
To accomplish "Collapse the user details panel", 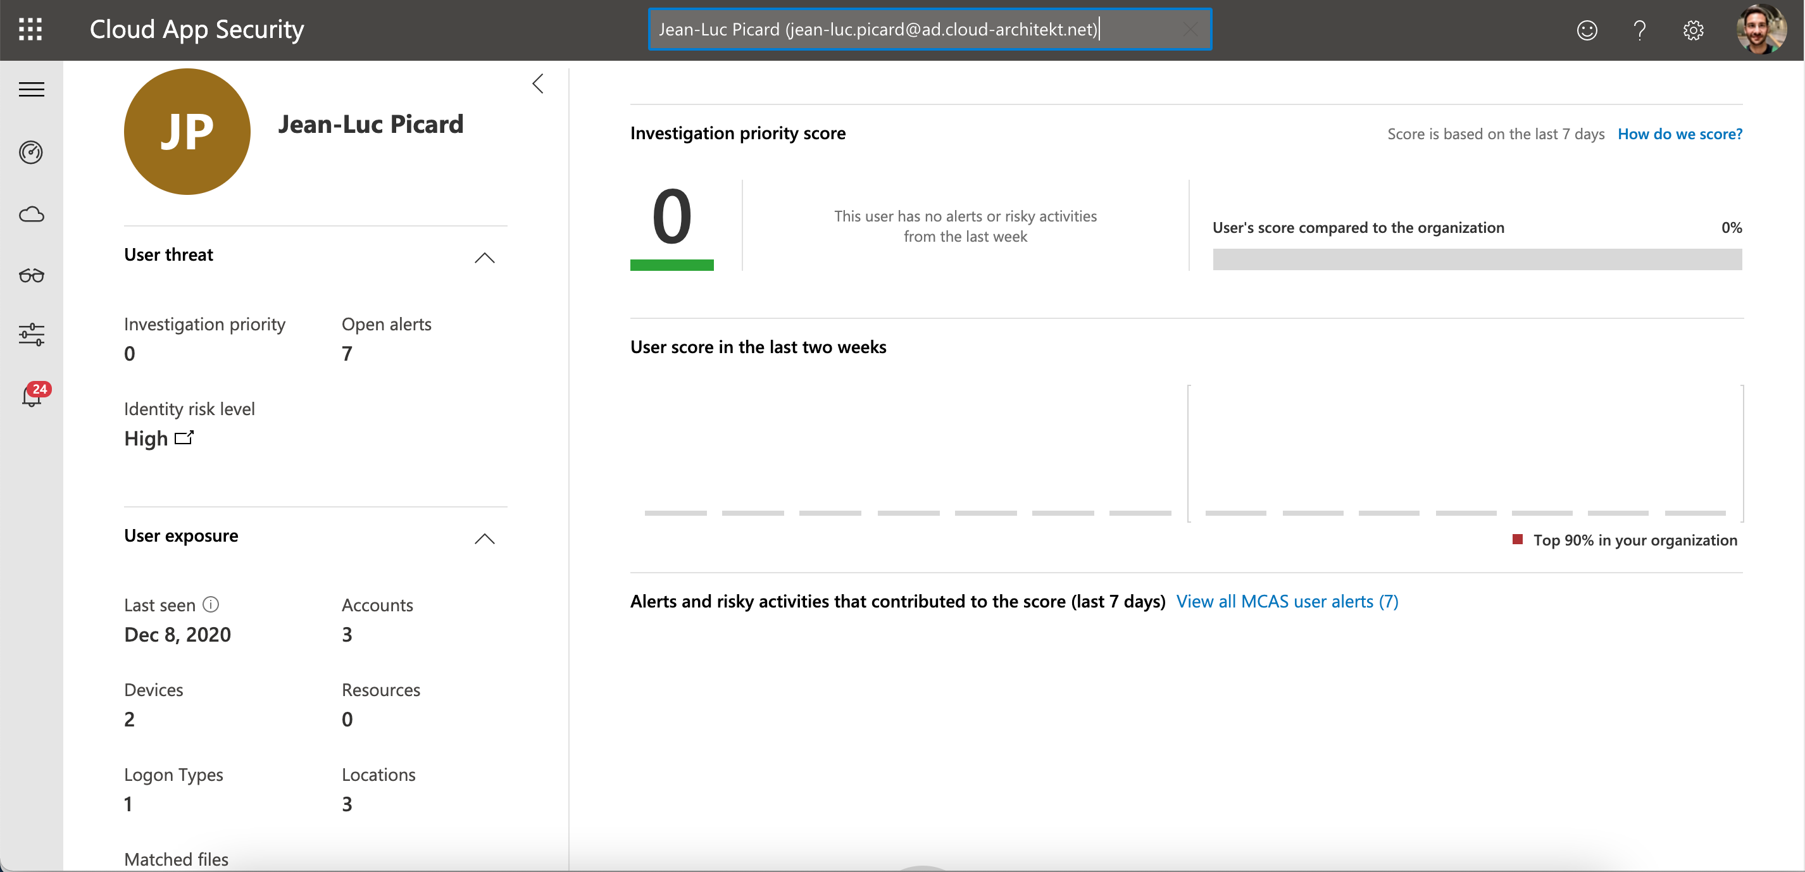I will [537, 84].
